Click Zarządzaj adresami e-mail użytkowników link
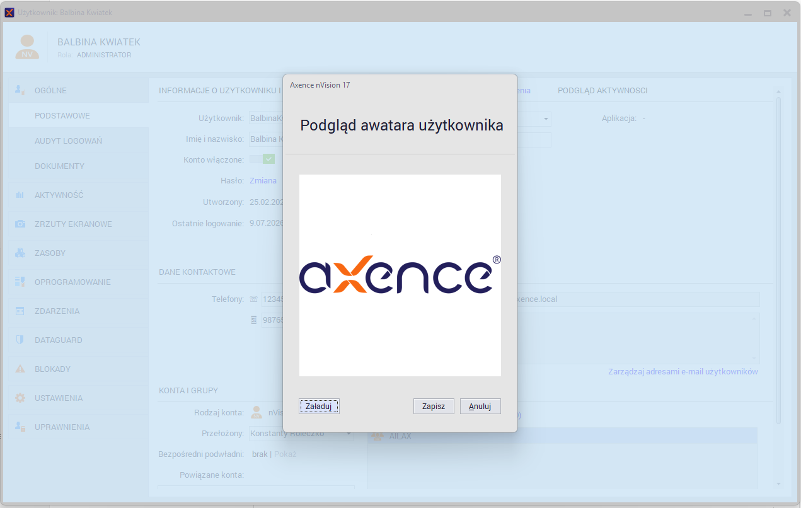Screen dimensions: 801x508 [683, 372]
